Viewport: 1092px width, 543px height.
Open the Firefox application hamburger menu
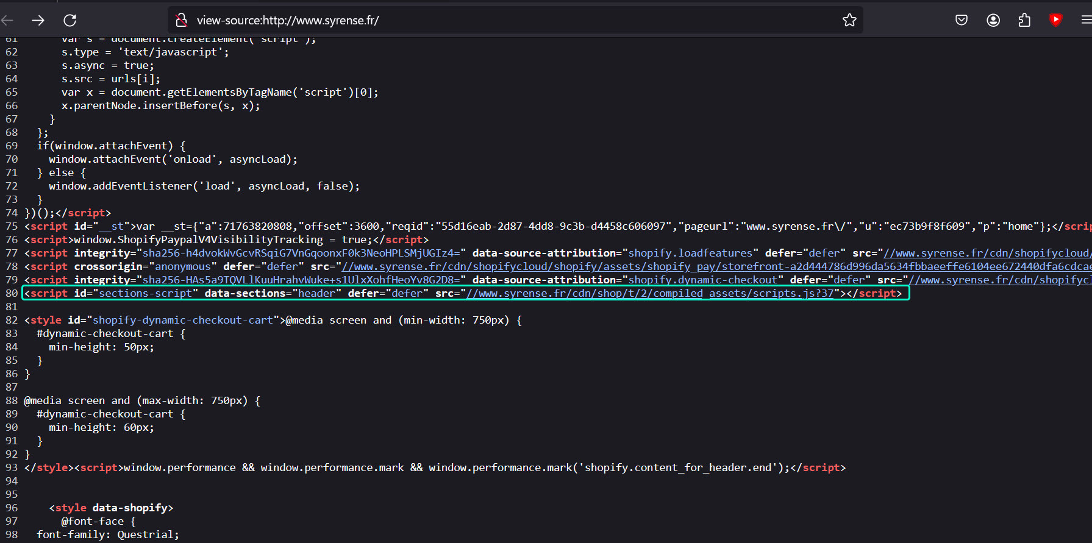1085,20
